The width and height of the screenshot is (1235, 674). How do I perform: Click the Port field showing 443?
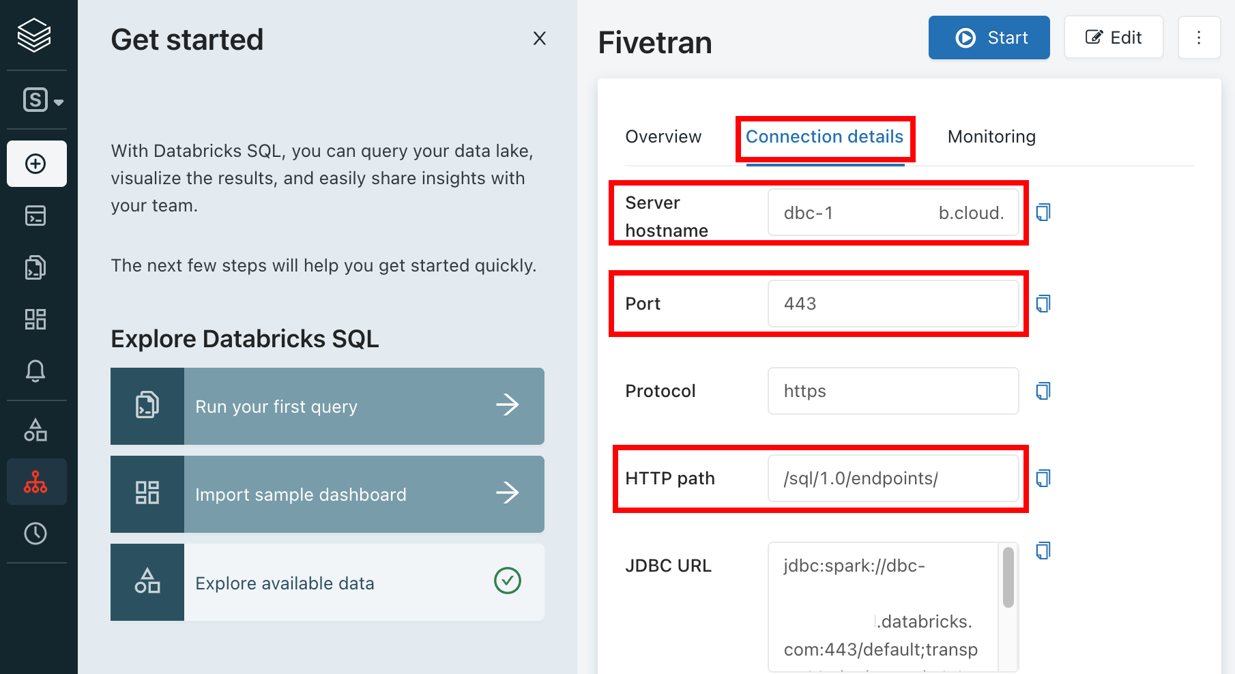tap(893, 304)
